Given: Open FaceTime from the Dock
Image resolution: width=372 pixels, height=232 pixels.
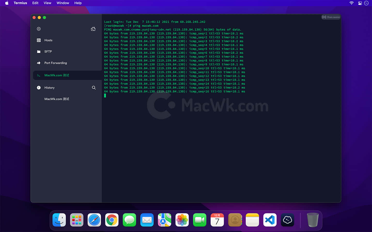Looking at the screenshot, I should click(x=200, y=220).
